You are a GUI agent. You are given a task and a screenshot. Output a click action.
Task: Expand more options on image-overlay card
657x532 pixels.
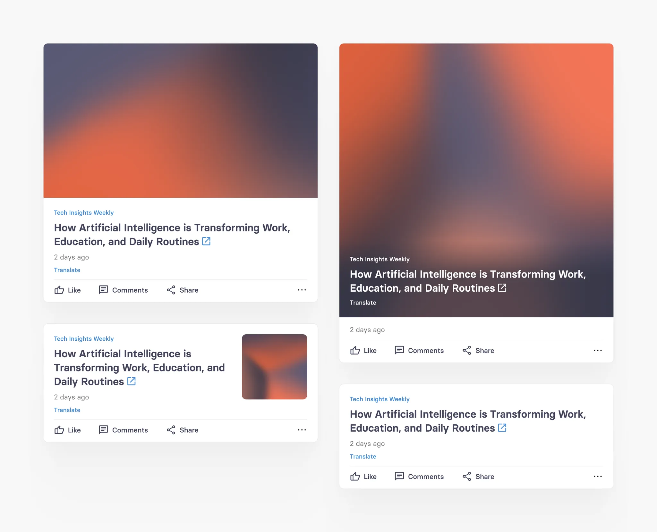(598, 351)
